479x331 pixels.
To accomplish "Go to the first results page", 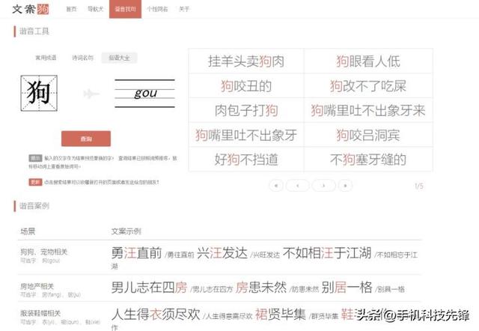I will pos(276,186).
